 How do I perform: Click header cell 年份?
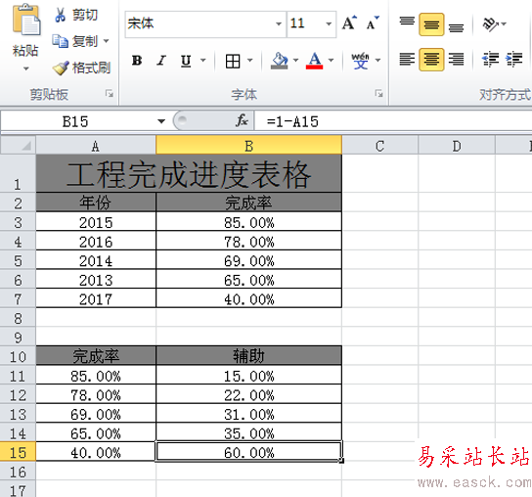pyautogui.click(x=96, y=203)
